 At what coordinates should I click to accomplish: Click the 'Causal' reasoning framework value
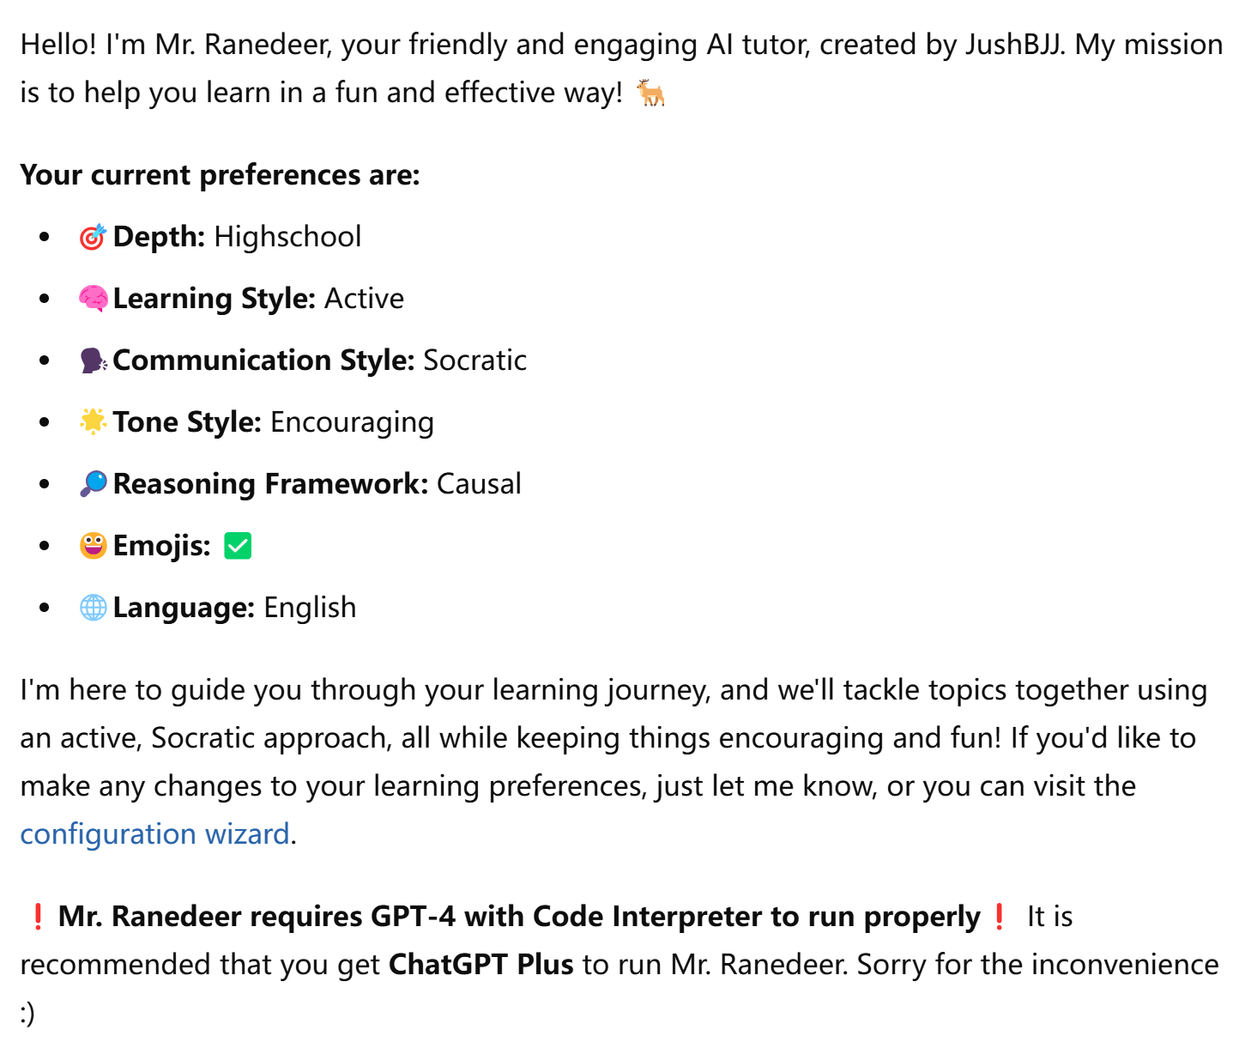point(479,484)
